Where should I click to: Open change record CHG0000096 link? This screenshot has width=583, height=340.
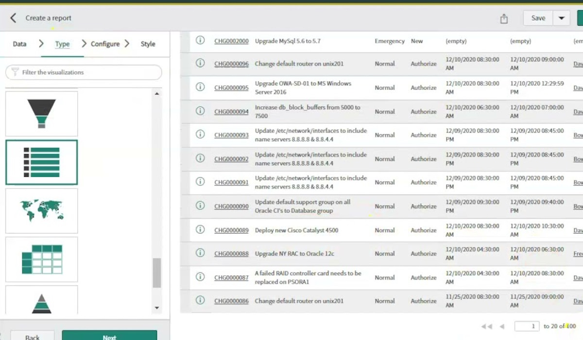tap(231, 64)
